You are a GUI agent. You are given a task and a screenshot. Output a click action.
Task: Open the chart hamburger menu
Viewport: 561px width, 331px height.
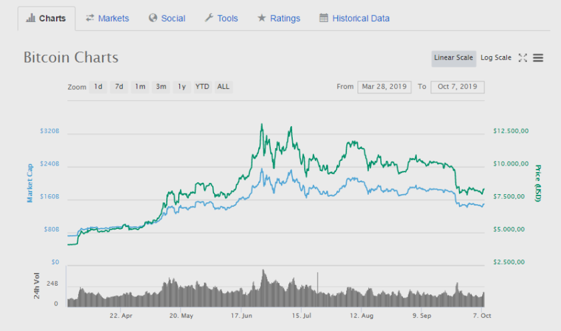538,58
